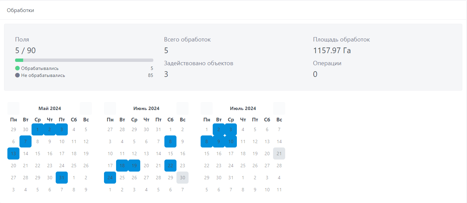This screenshot has height=203, width=467.
Task: Select the Июнь 2024 month title
Action: 146,108
